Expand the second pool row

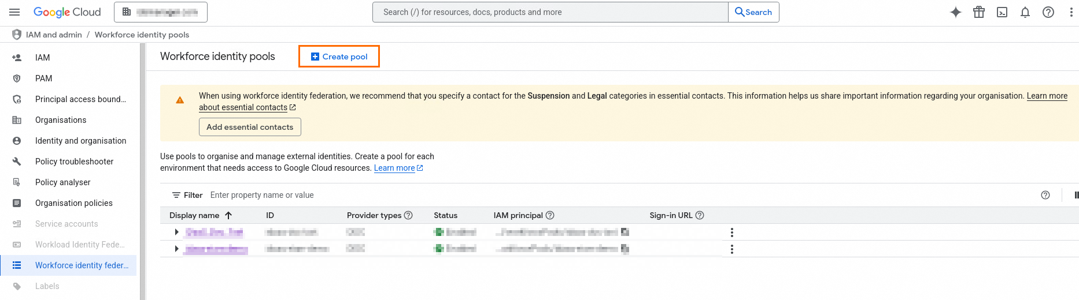pyautogui.click(x=176, y=249)
